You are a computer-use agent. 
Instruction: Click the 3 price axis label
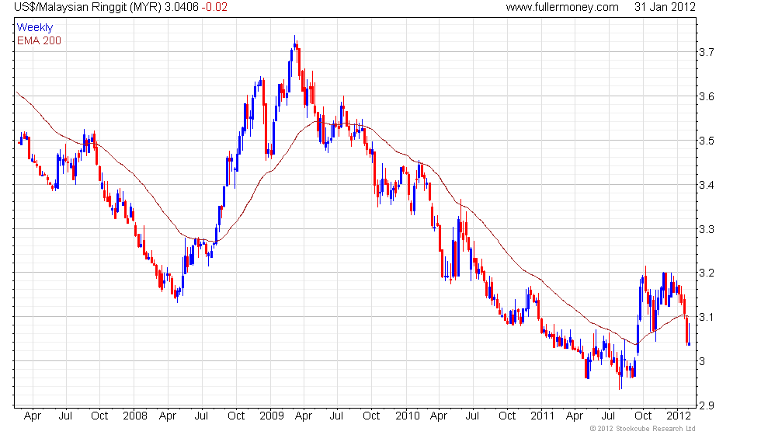pos(702,361)
